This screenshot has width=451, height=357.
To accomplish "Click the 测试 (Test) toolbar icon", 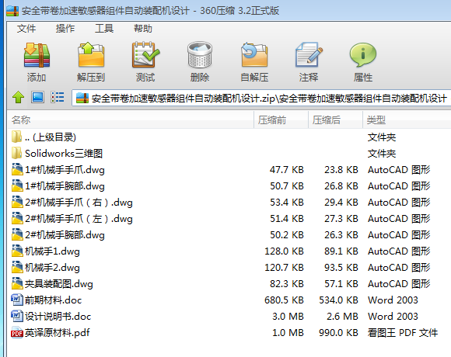I will [145, 54].
